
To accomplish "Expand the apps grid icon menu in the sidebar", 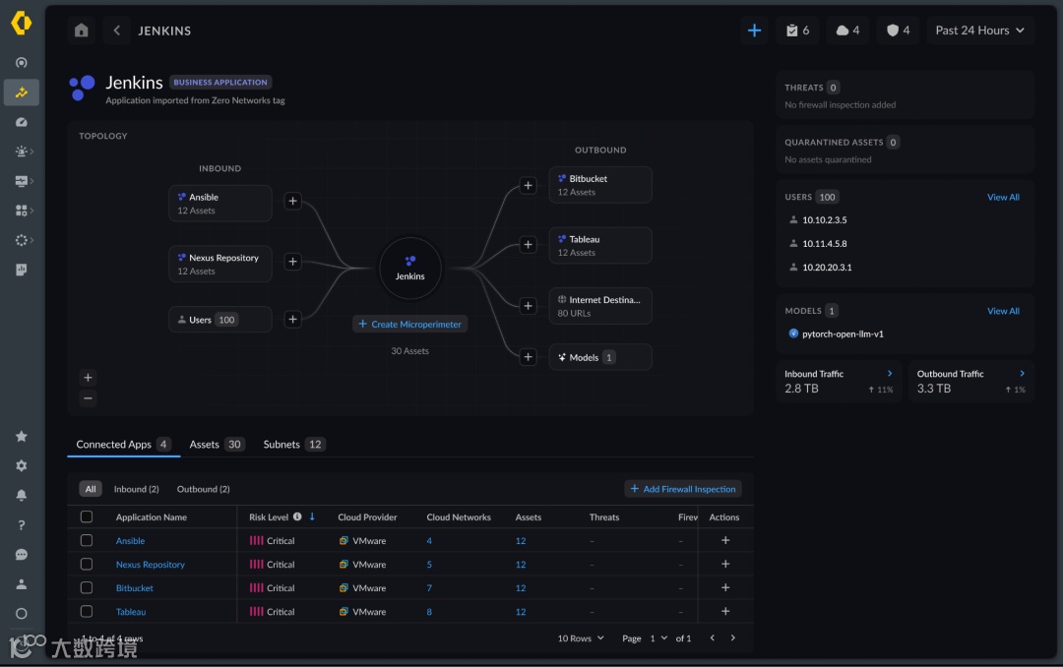I will (x=23, y=211).
